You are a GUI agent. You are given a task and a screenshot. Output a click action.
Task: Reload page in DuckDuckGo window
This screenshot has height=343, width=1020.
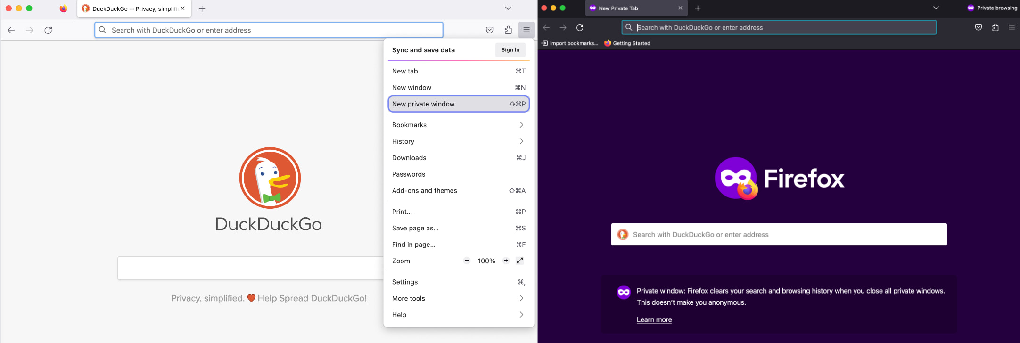click(48, 30)
